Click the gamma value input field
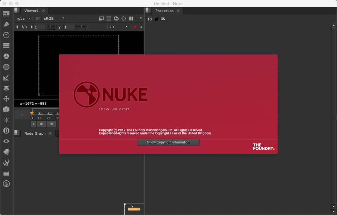 point(69,27)
